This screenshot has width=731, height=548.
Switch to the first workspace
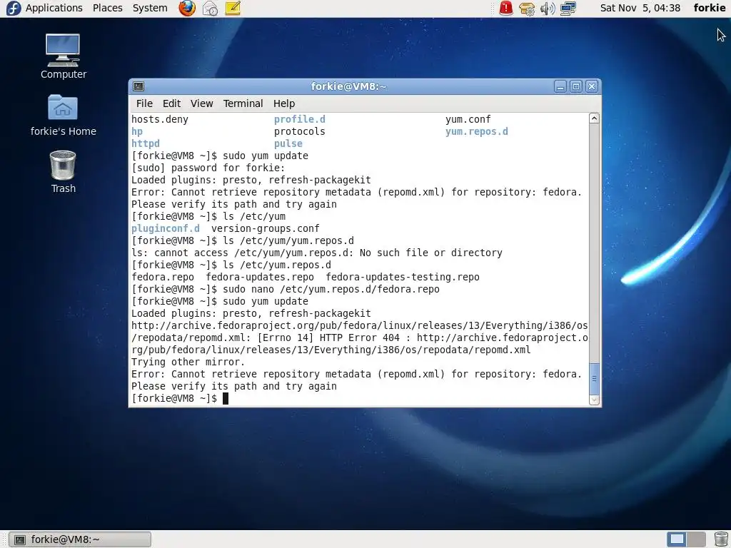pos(677,539)
